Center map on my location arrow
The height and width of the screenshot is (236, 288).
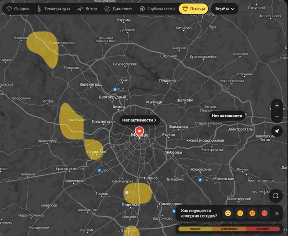tap(277, 131)
